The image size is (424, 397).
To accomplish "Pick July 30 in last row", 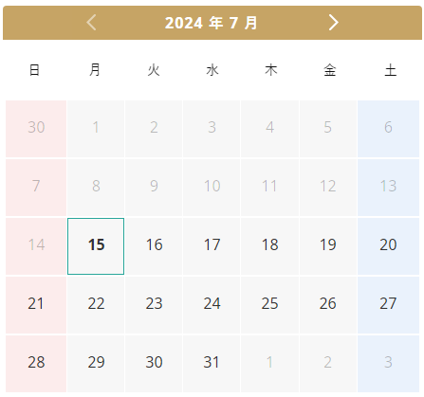I will coord(154,364).
